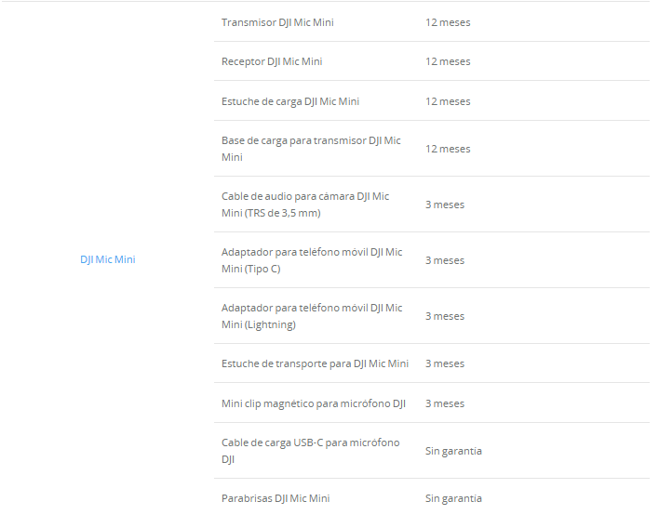Click 3 meses beside Mini clip magnético
659x515 pixels.
tap(445, 403)
